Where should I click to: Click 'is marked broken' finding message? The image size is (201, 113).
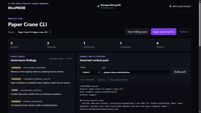click(x=34, y=105)
